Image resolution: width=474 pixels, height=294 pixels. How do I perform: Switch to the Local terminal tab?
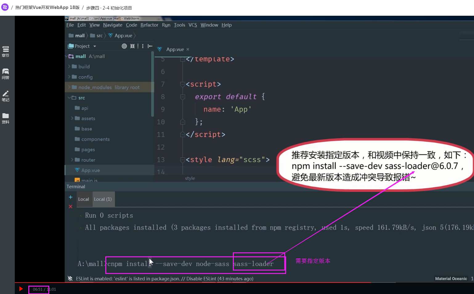click(x=83, y=199)
